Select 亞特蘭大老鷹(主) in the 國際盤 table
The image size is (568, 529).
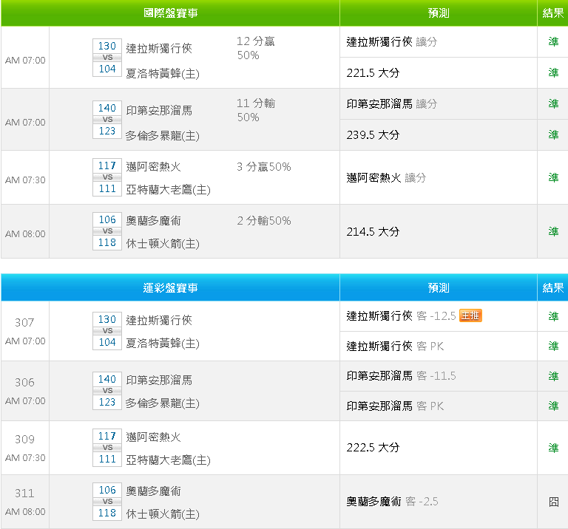point(168,190)
